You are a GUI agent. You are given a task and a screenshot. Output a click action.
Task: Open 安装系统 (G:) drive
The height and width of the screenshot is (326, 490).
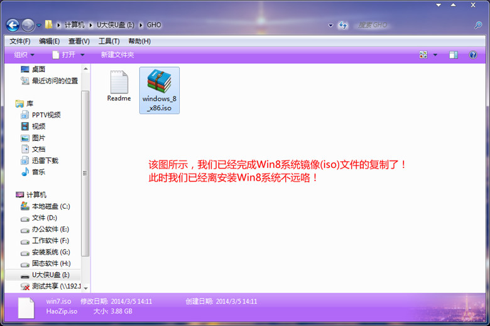[x=45, y=252]
